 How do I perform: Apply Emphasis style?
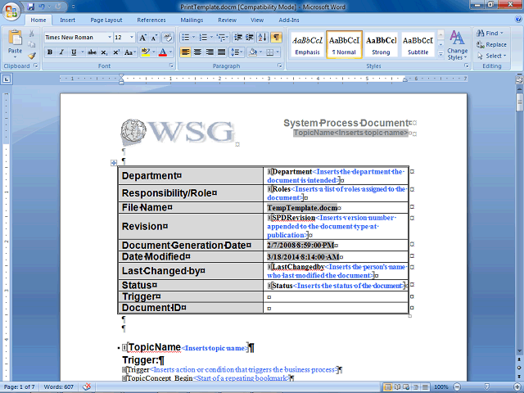(x=308, y=45)
